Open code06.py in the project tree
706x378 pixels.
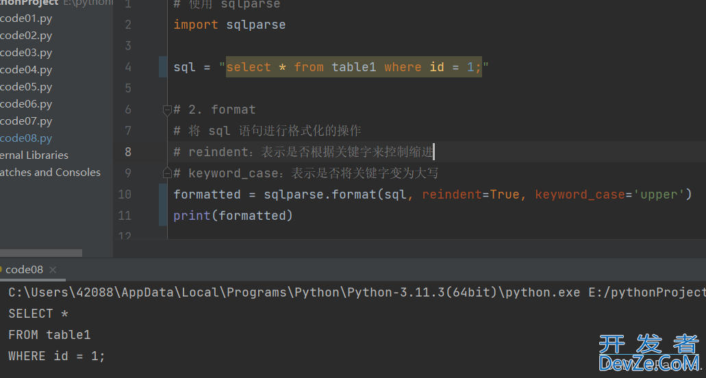[x=26, y=104]
